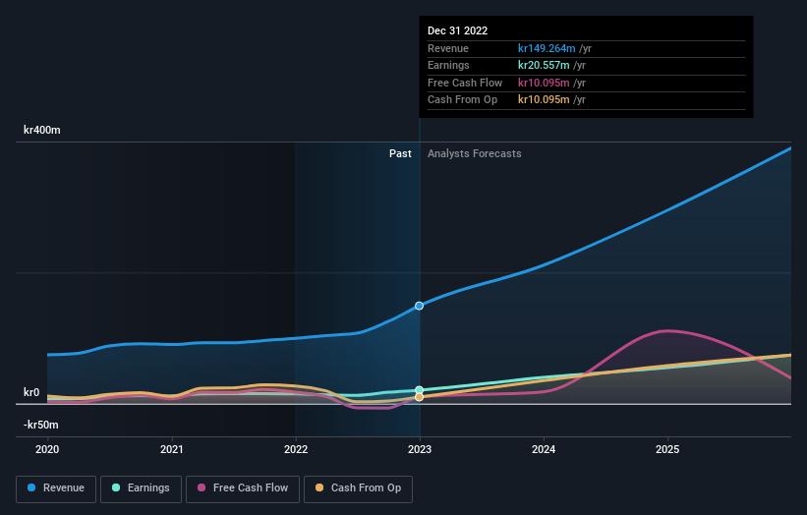807x515 pixels.
Task: Click the kr149.264m revenue value
Action: pos(547,48)
